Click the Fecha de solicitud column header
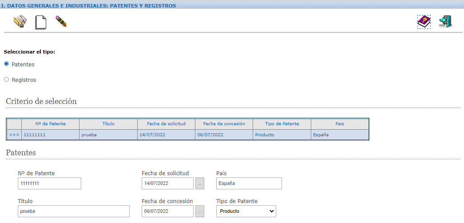 coord(166,124)
